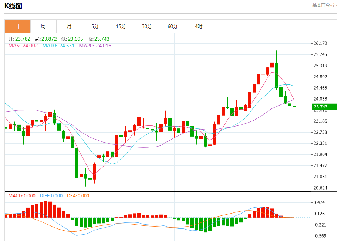Screen dimensions: 341x241
Task: Click the -0.221 MACD axis label
Action: coord(319,225)
